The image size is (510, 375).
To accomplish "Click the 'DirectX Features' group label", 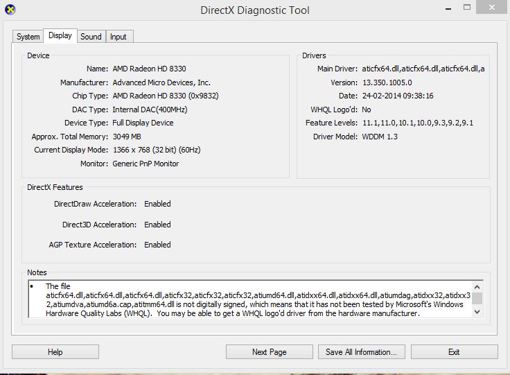I will point(55,187).
